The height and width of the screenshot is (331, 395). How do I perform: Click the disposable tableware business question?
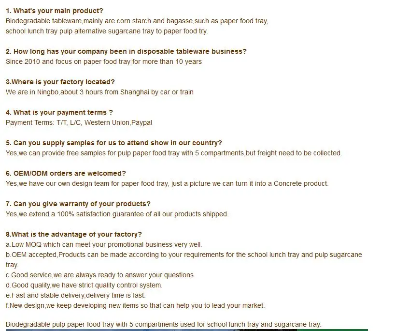(126, 51)
